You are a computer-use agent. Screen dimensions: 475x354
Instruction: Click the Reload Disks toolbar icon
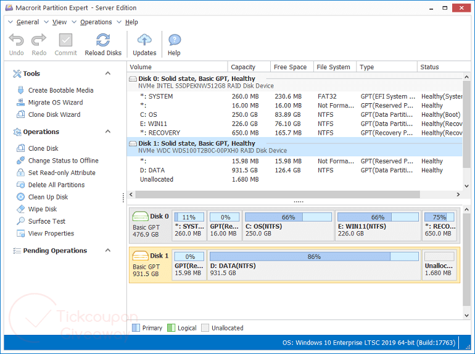click(x=103, y=41)
